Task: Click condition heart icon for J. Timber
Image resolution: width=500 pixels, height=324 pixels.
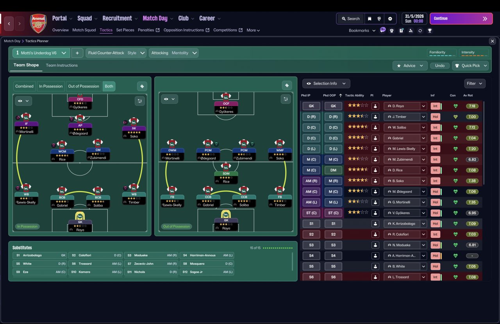Action: 455,117
